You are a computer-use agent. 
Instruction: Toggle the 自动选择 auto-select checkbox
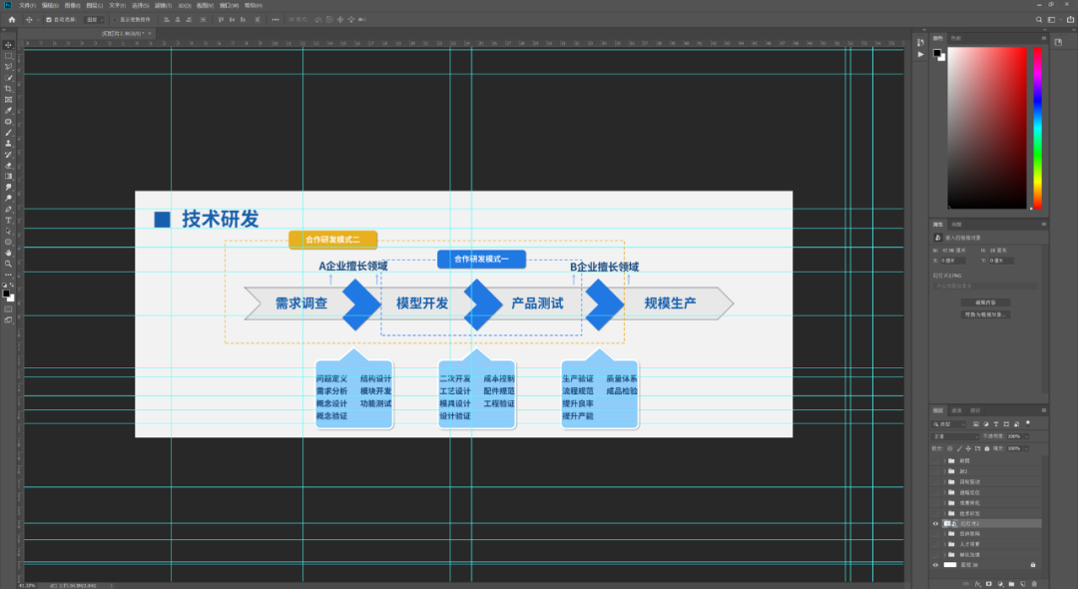pyautogui.click(x=49, y=20)
